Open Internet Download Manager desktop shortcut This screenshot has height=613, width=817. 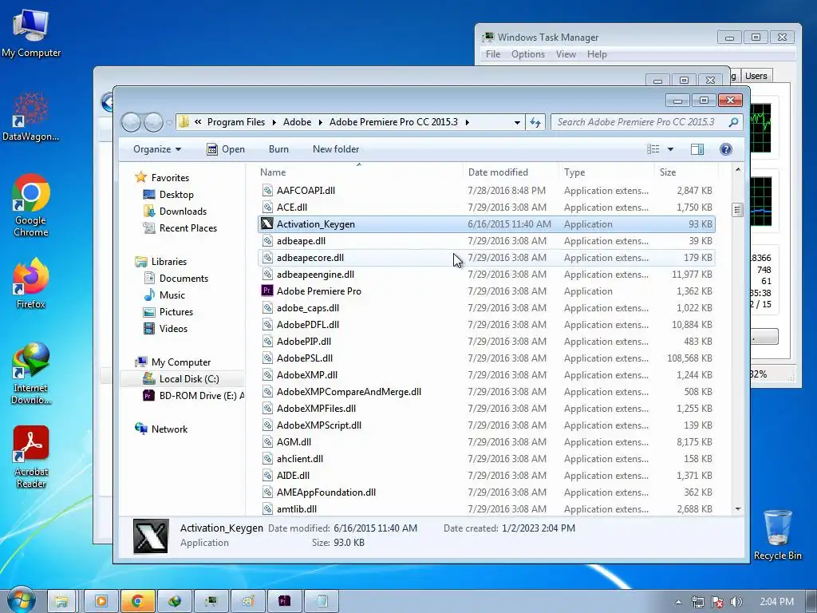tap(31, 374)
